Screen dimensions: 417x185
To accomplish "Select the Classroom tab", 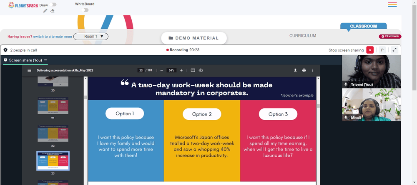I will point(363,26).
